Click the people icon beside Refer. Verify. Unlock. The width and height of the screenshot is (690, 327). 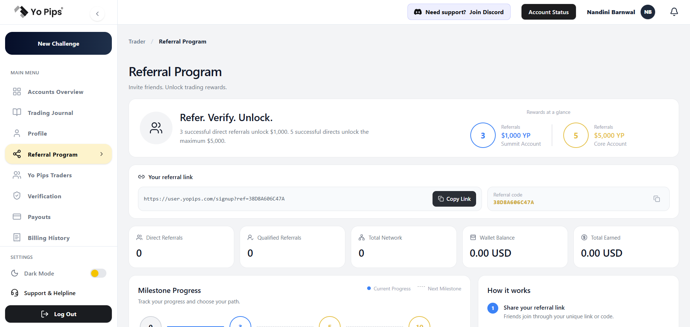pos(156,128)
